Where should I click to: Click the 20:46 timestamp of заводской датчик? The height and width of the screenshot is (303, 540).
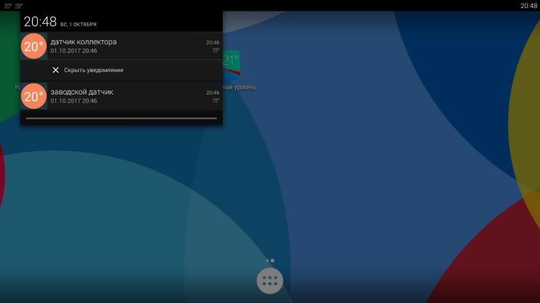point(213,92)
